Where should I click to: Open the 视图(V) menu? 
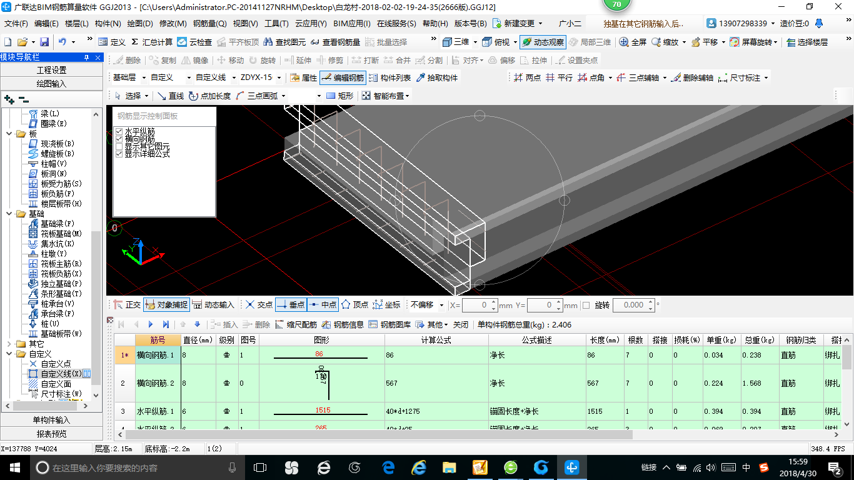246,24
